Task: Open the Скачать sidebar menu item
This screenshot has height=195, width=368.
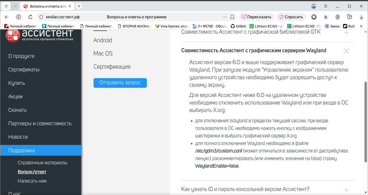Action: click(x=18, y=110)
